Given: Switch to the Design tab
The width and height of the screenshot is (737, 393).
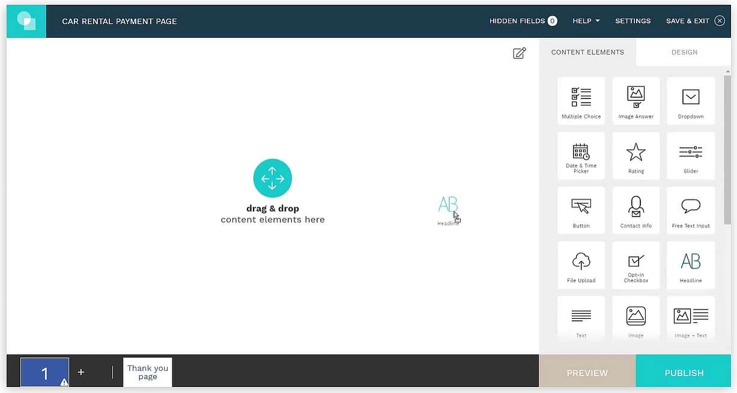Looking at the screenshot, I should click(x=684, y=52).
